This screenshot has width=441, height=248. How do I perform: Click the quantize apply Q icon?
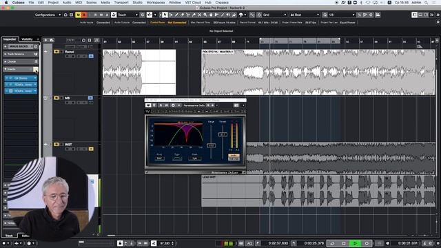(x=325, y=14)
